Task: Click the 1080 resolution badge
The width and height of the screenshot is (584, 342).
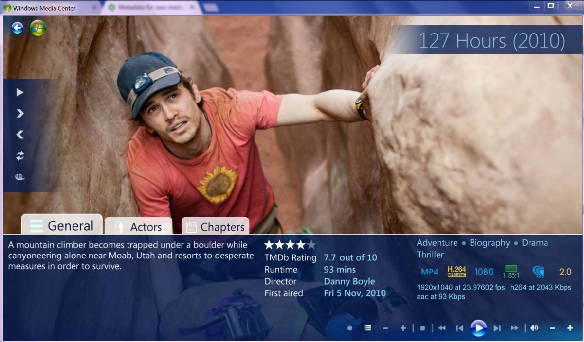Action: (x=484, y=272)
